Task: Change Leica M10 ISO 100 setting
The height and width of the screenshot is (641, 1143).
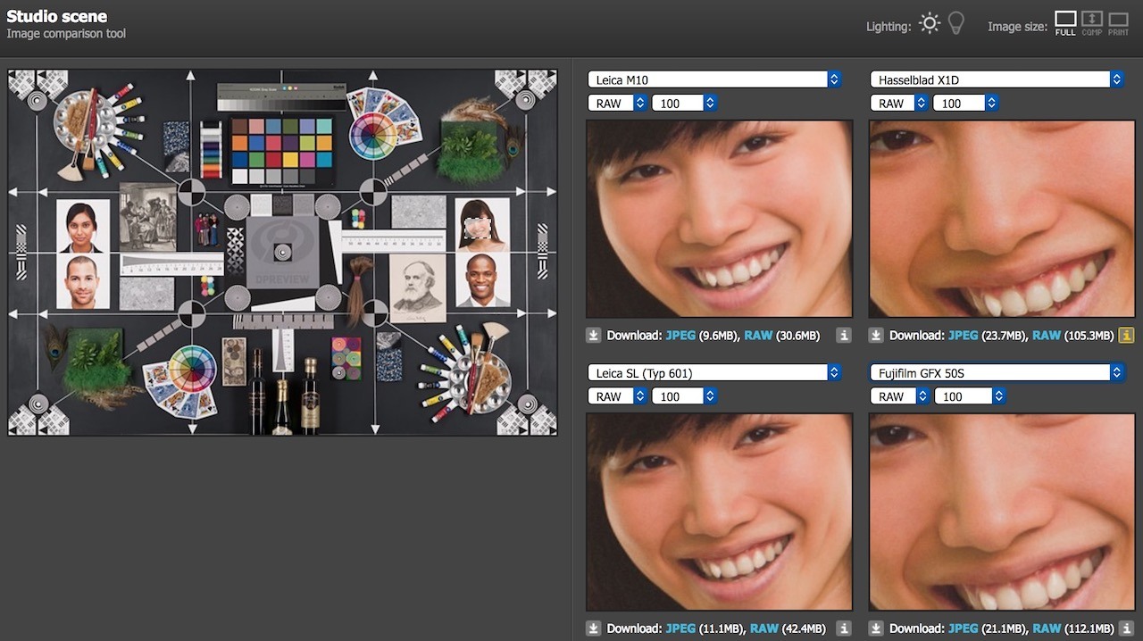Action: click(x=684, y=104)
